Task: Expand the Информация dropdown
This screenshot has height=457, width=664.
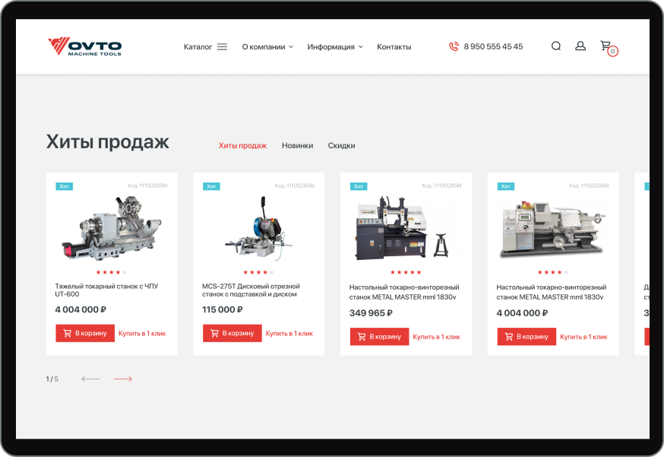Action: click(335, 46)
